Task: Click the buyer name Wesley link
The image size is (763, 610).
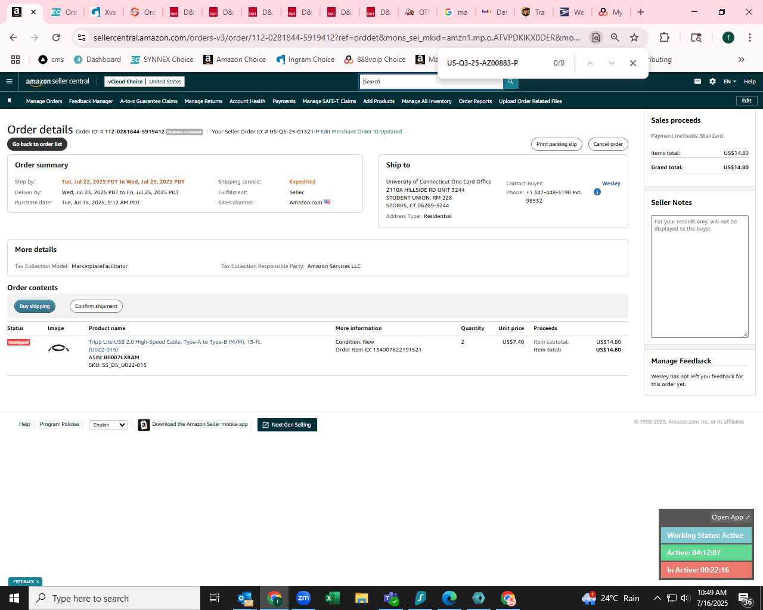Action: click(x=611, y=183)
